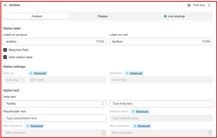Click the BDT 0.00 add-on price field
Viewport: 218px width, 138px height.
(x=67, y=80)
